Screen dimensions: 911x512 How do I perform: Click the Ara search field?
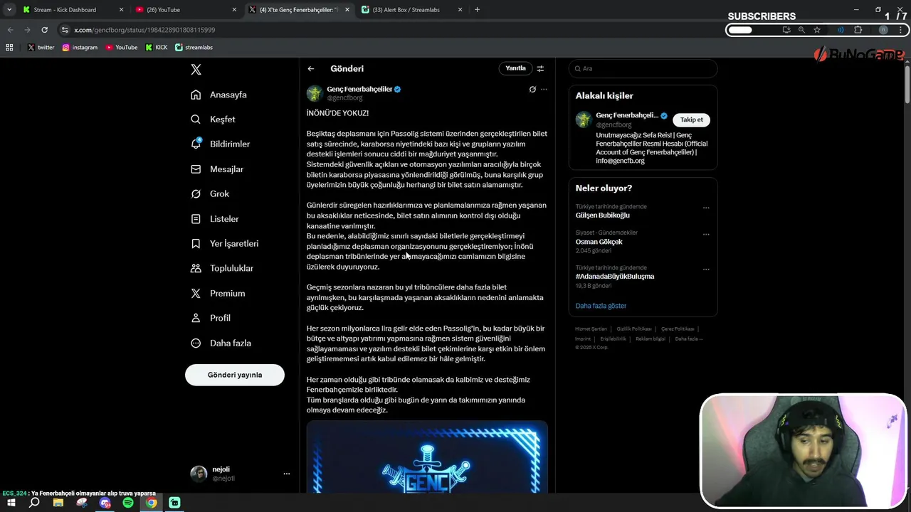(x=643, y=68)
